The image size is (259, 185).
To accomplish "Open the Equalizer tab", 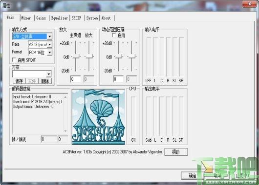I will (60, 18).
